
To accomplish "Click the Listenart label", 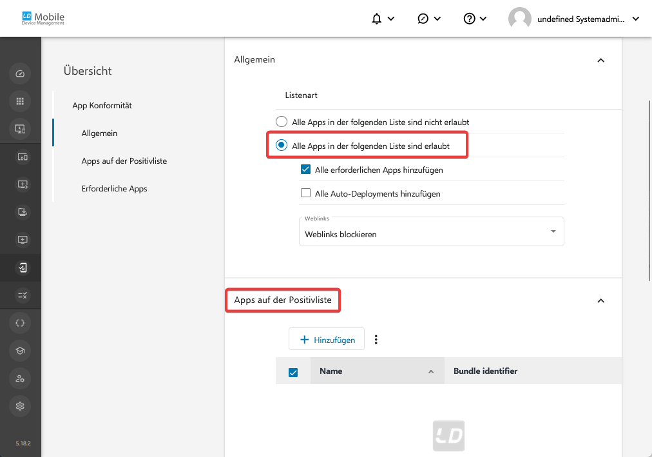I will (301, 95).
